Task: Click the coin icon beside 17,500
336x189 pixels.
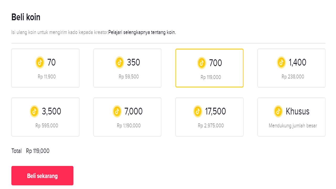Action: click(x=198, y=111)
